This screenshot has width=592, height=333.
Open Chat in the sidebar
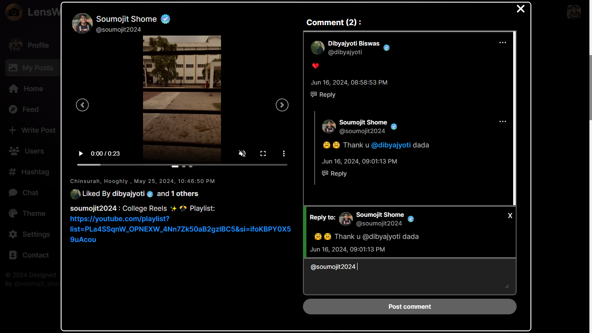33,193
